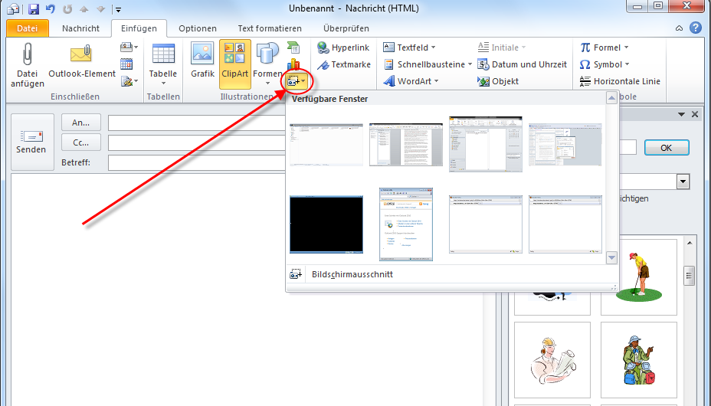Insert the golfer clip art
711x406 pixels.
click(x=639, y=277)
